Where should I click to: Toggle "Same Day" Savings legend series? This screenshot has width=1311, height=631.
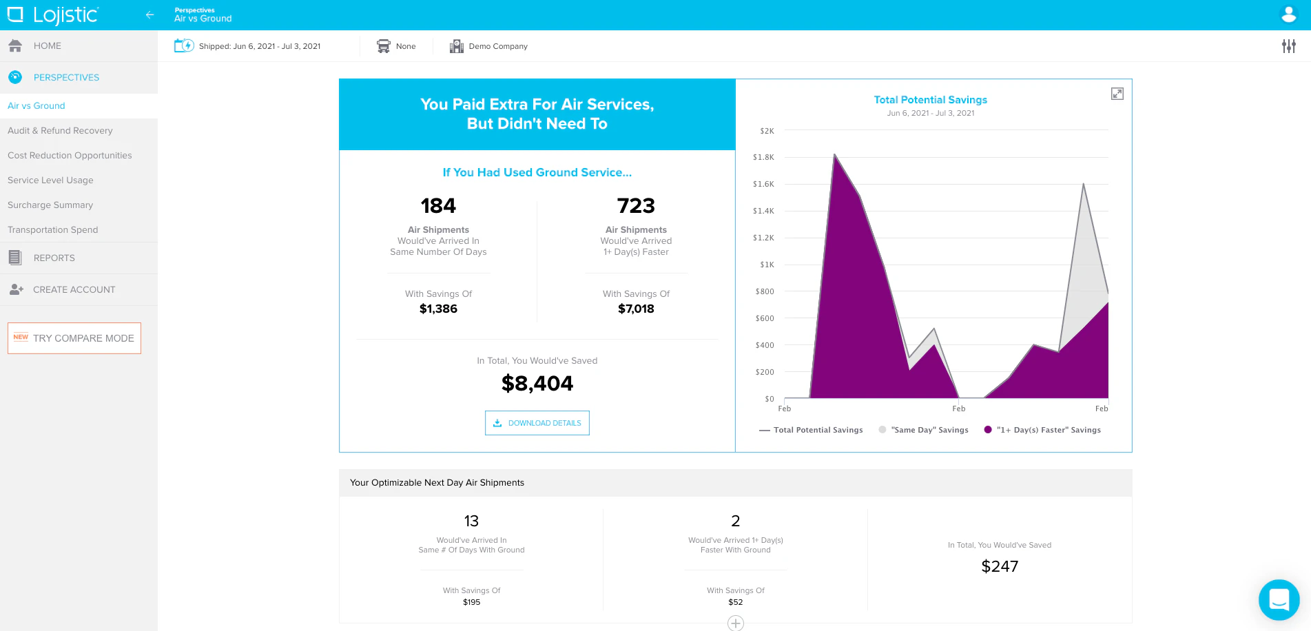(x=929, y=430)
